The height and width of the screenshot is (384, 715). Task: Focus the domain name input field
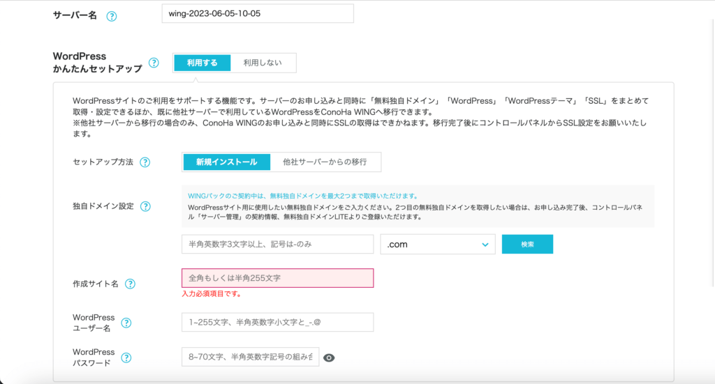pyautogui.click(x=278, y=245)
